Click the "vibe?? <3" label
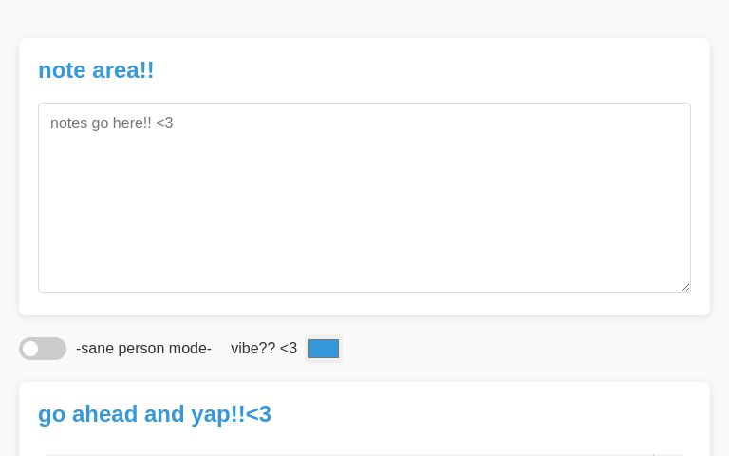The width and height of the screenshot is (729, 456). (264, 349)
